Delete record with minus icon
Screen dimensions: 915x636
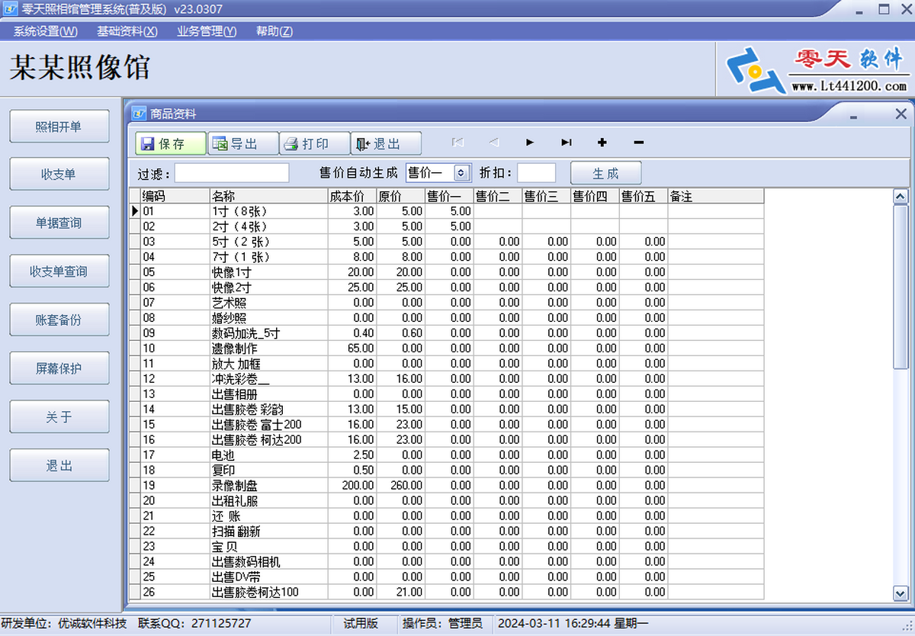point(639,143)
